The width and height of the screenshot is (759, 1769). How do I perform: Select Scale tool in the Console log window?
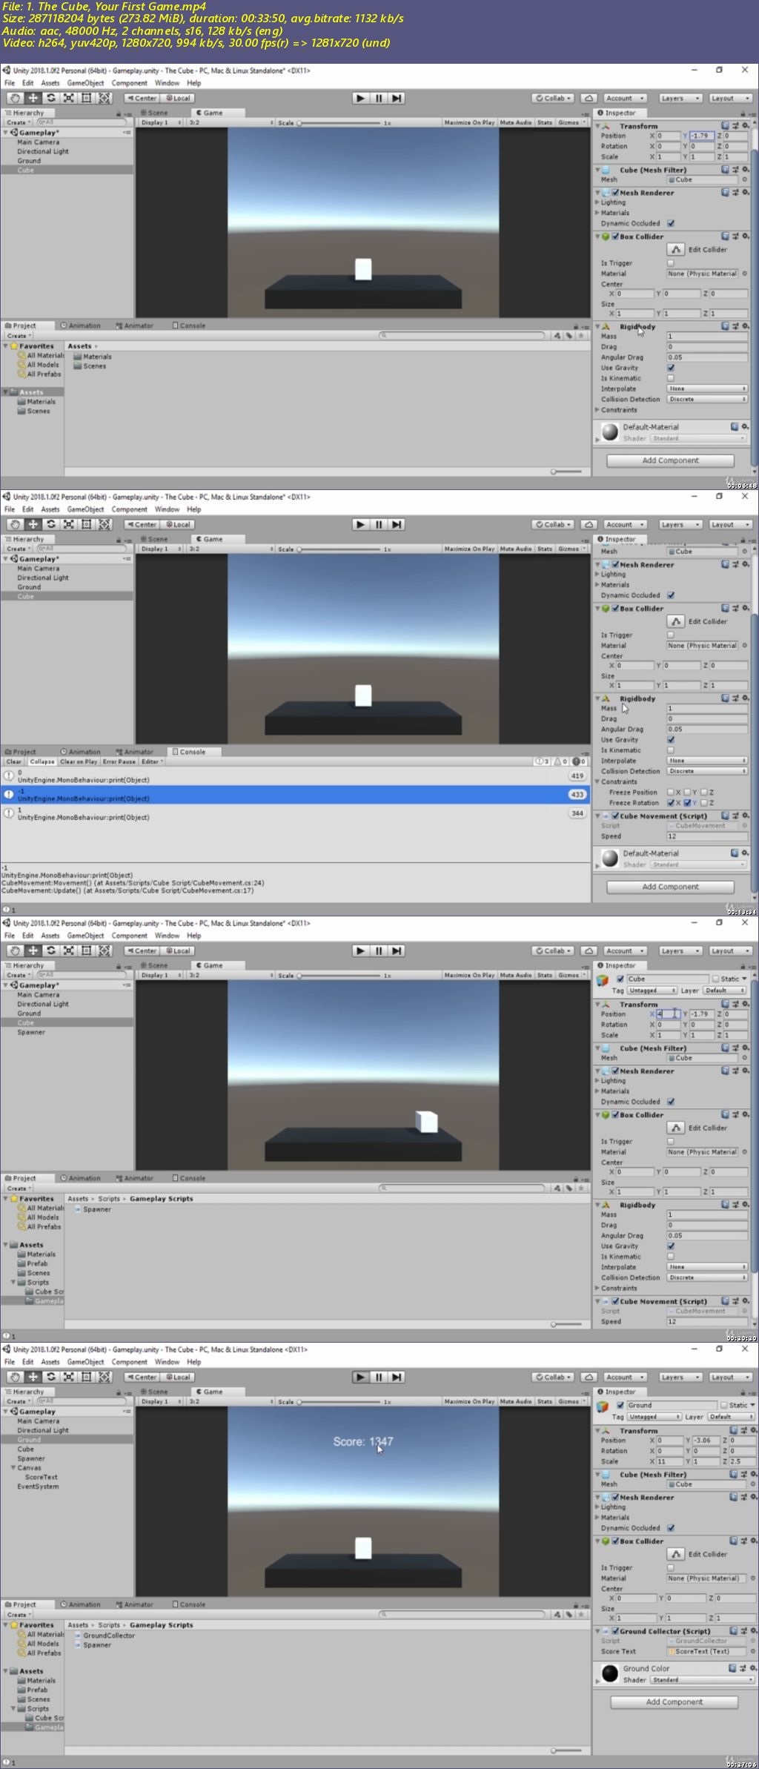click(x=68, y=524)
